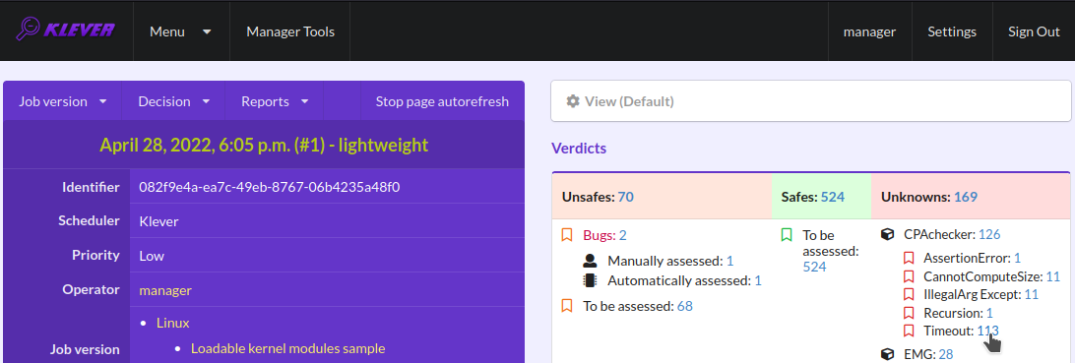
Task: Open the manager user profile
Action: 869,31
